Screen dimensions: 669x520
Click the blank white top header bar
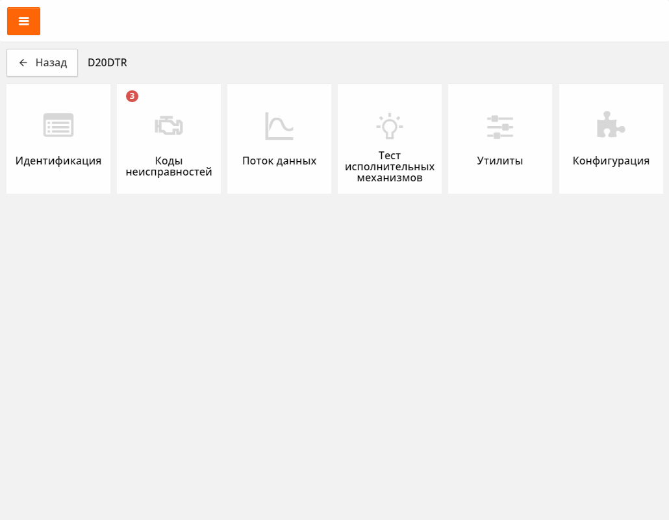click(357, 21)
